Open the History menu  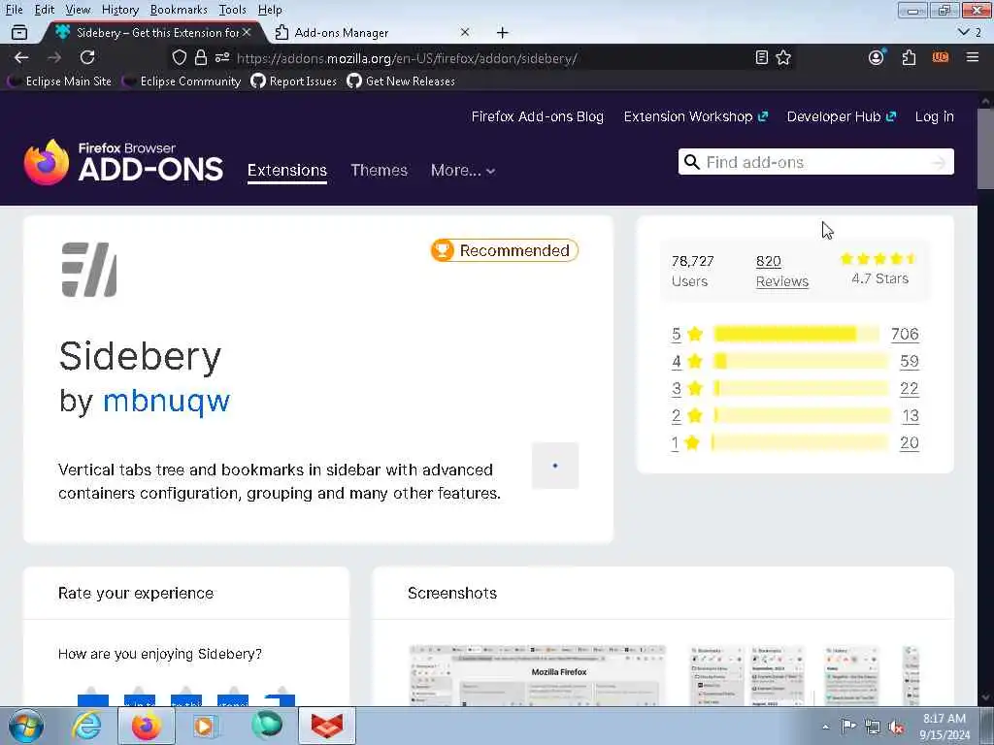(119, 10)
